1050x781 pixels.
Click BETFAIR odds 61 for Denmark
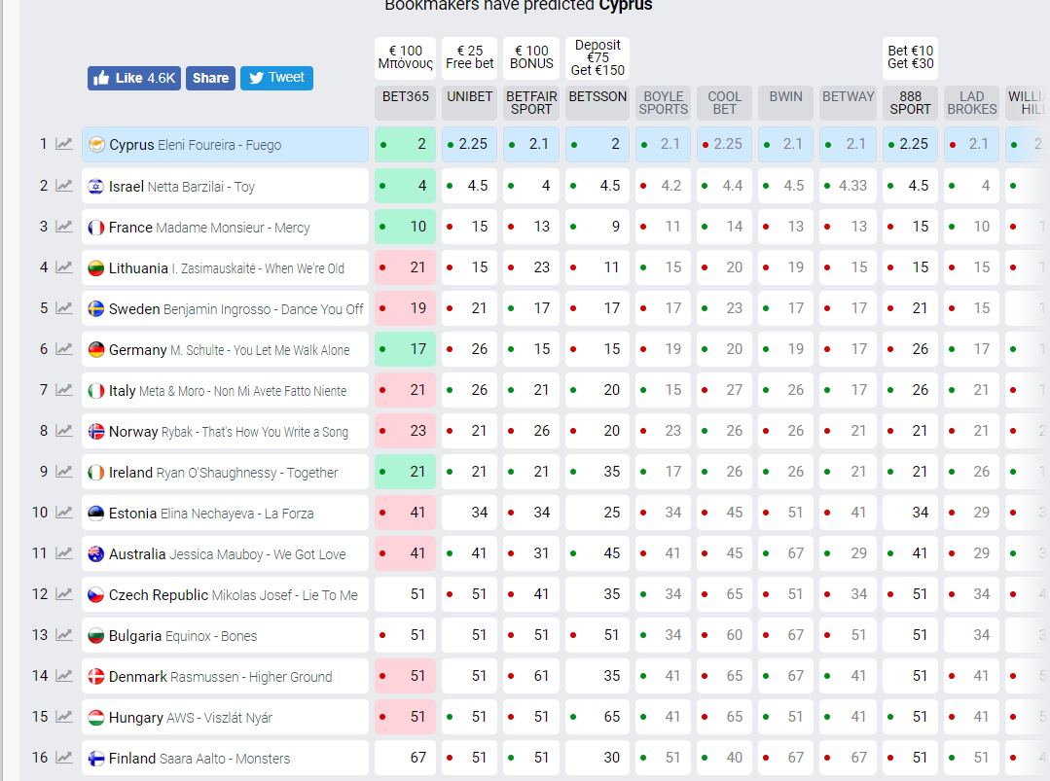(x=531, y=676)
